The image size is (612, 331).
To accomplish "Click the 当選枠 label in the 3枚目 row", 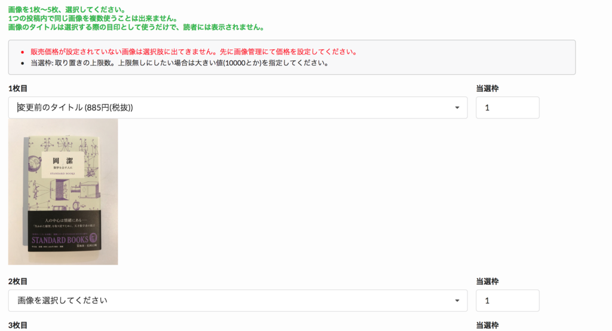I will [x=487, y=325].
